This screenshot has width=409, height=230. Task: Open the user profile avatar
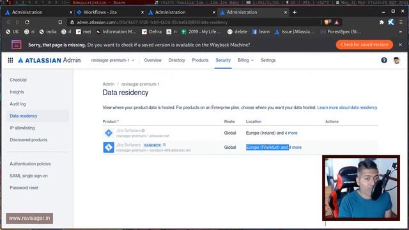[x=397, y=60]
